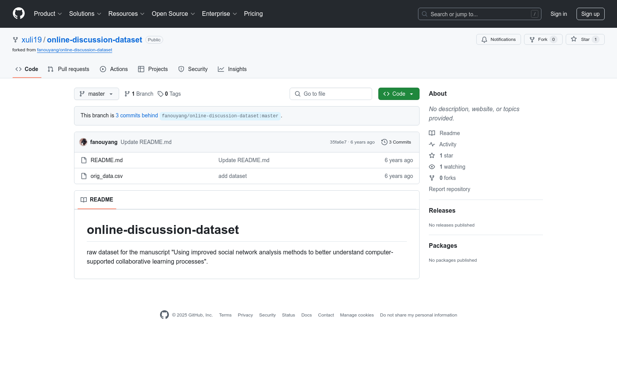Go to the Pricing page
The image size is (617, 386).
coord(253,14)
